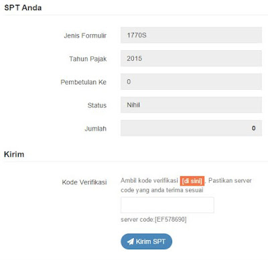Click the Kode Verifikasi label

pyautogui.click(x=84, y=182)
